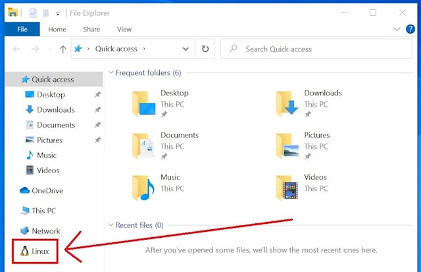The height and width of the screenshot is (272, 421).
Task: Open Downloads in the navigation pane
Action: 55,110
